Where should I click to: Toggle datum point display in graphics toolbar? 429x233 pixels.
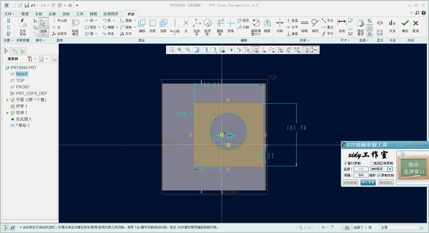coord(272,50)
